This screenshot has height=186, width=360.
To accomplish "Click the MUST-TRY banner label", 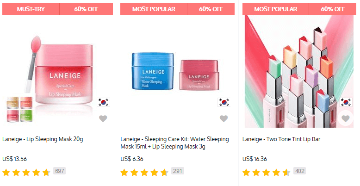I will [x=31, y=9].
